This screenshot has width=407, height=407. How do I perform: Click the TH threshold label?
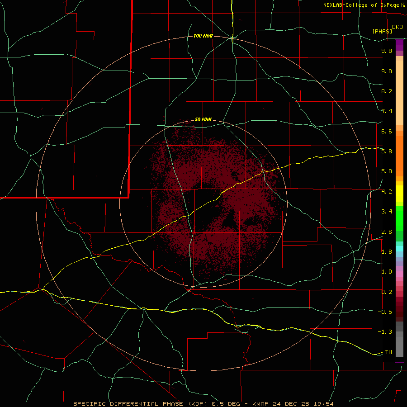(388, 352)
